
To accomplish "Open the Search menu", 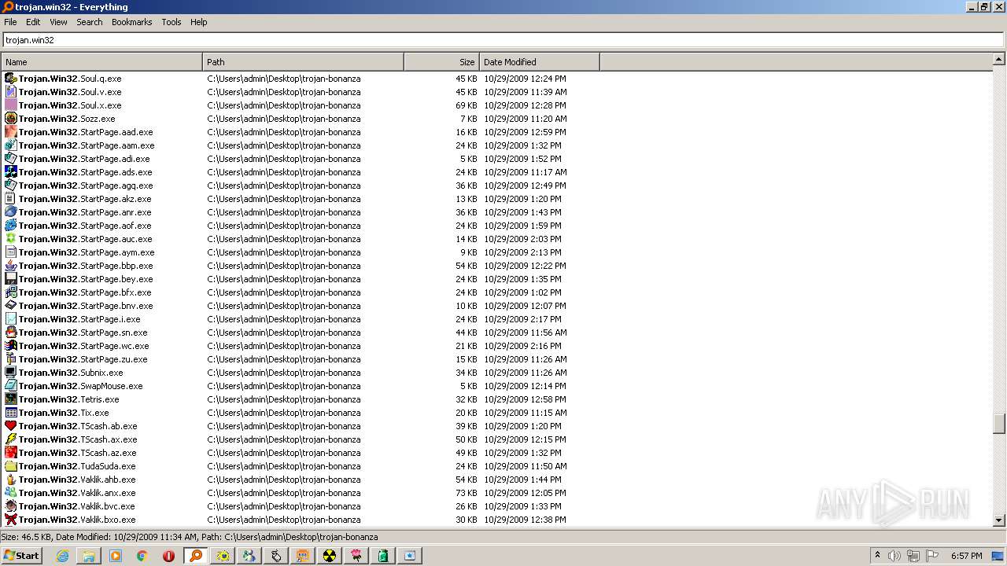I will pos(90,22).
